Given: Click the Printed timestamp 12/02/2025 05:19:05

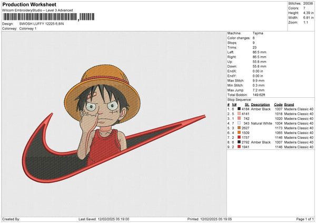Looking at the screenshot, I should click(216, 219).
